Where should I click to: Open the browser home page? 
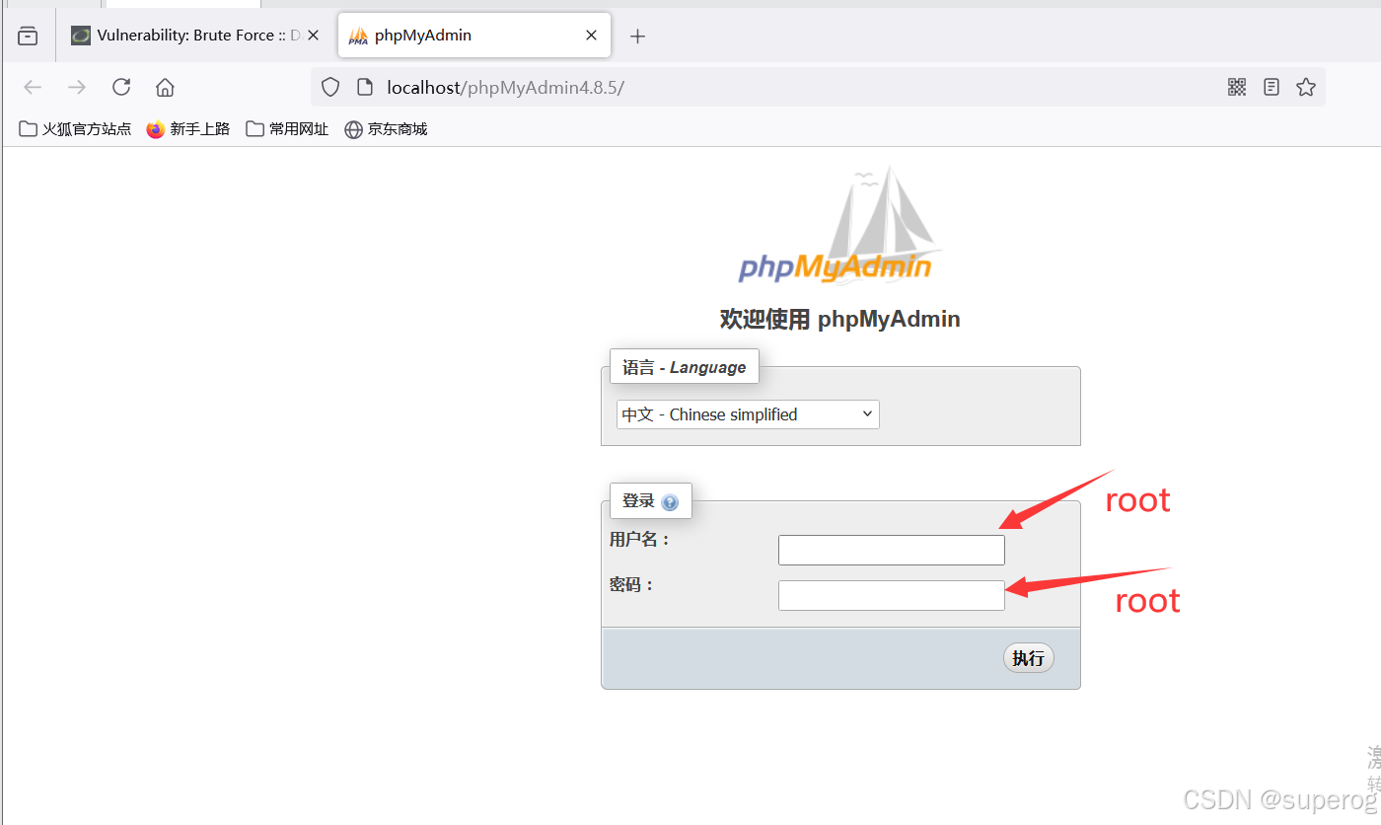(x=165, y=87)
